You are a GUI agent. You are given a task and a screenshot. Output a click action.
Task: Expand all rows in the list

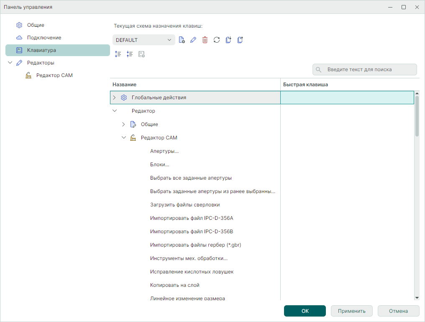coord(118,54)
